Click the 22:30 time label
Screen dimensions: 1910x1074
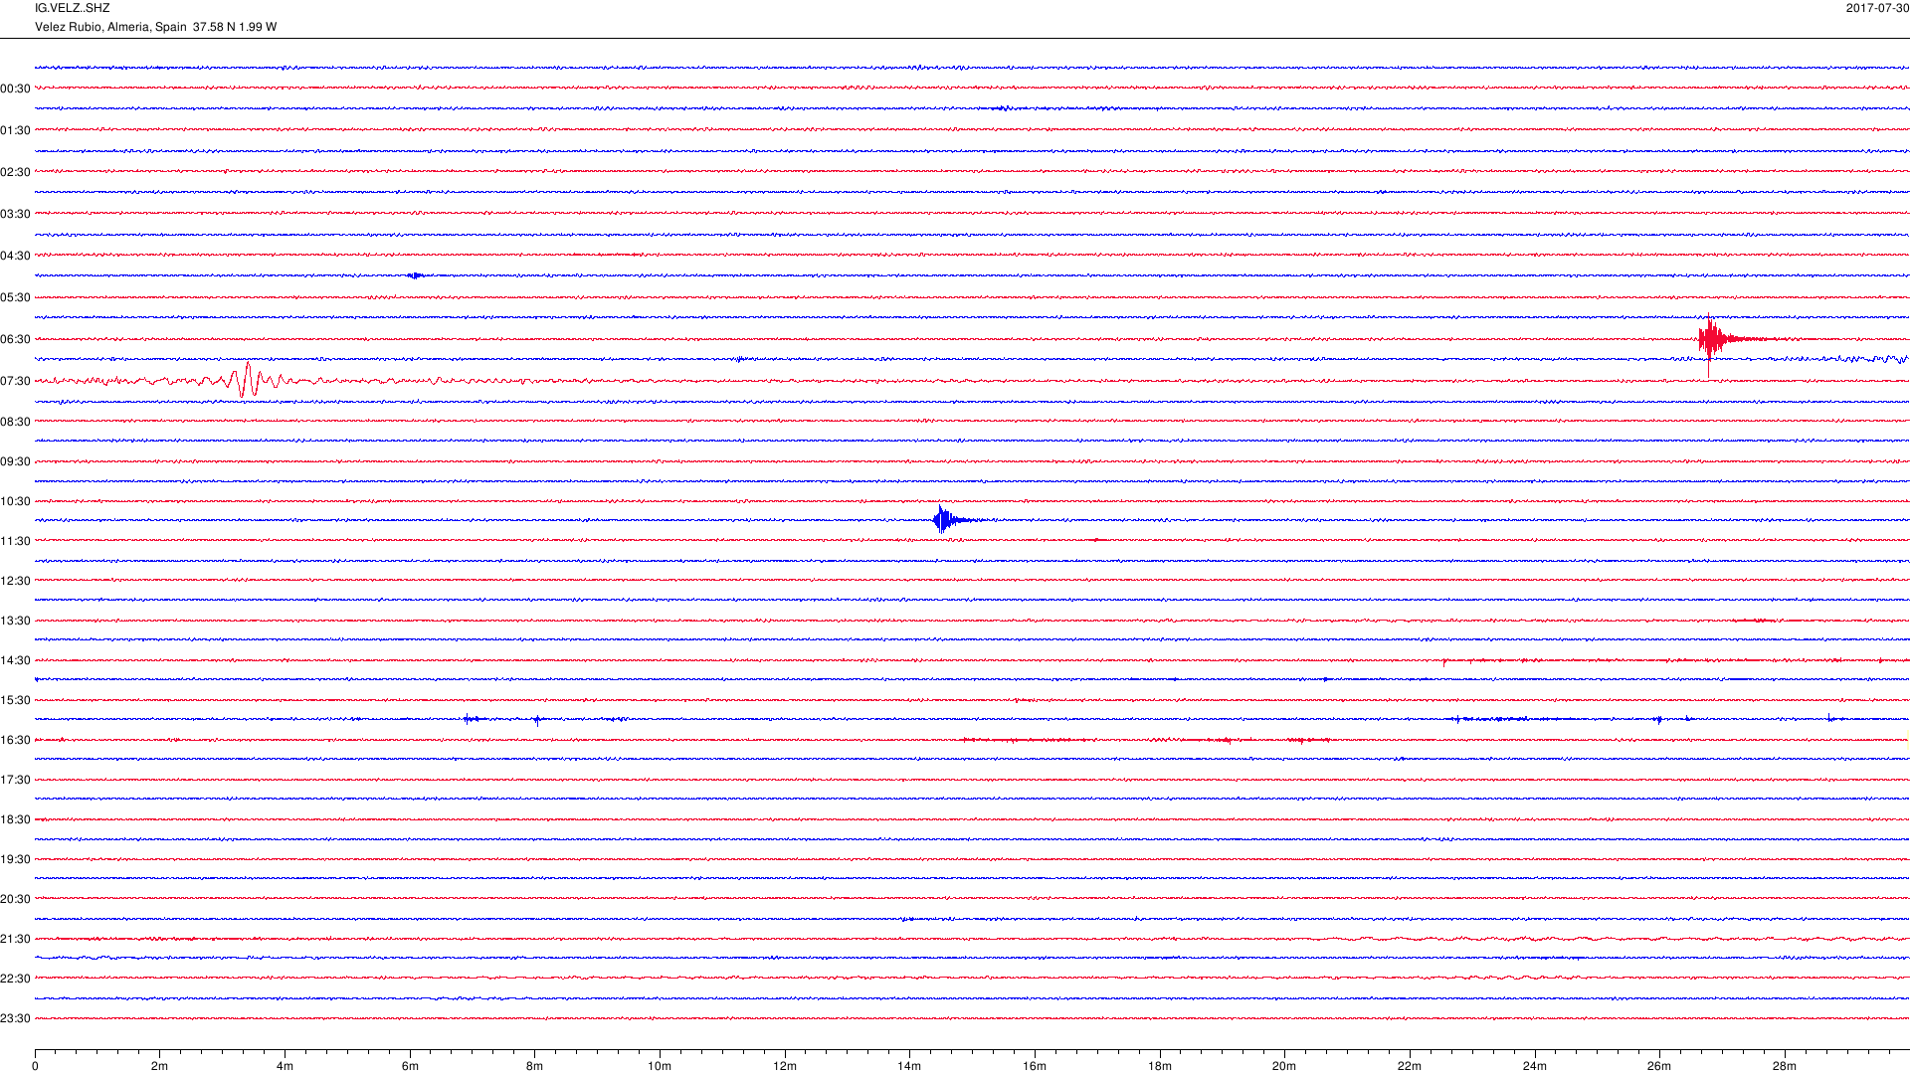coord(15,979)
